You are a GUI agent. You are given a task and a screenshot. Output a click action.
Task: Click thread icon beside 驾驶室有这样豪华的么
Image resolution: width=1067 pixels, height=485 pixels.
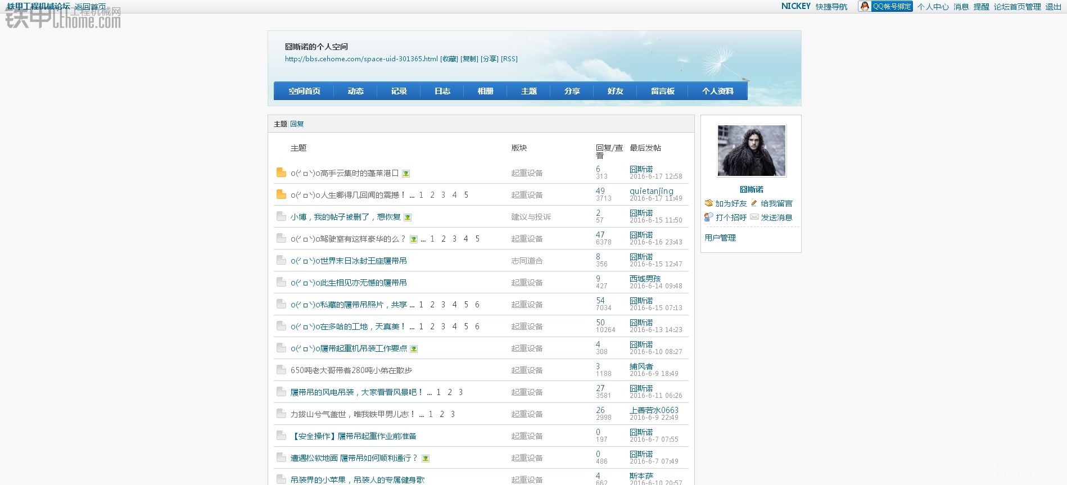tap(281, 238)
